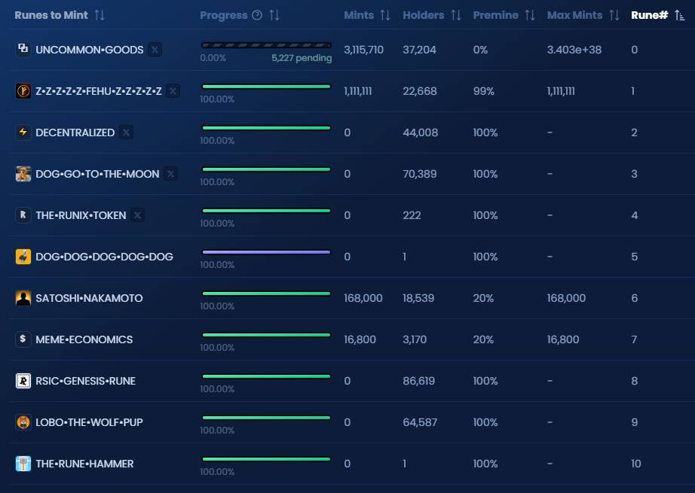Open X link next to UNCOMMON•GOODS
695x493 pixels.
(155, 49)
